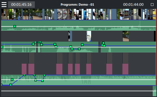Click the white volume line on top audio track
The image size is (157, 97).
(78, 26)
